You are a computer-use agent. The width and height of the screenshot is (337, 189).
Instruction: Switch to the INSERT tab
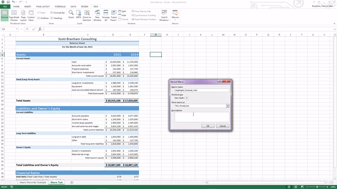click(x=28, y=7)
